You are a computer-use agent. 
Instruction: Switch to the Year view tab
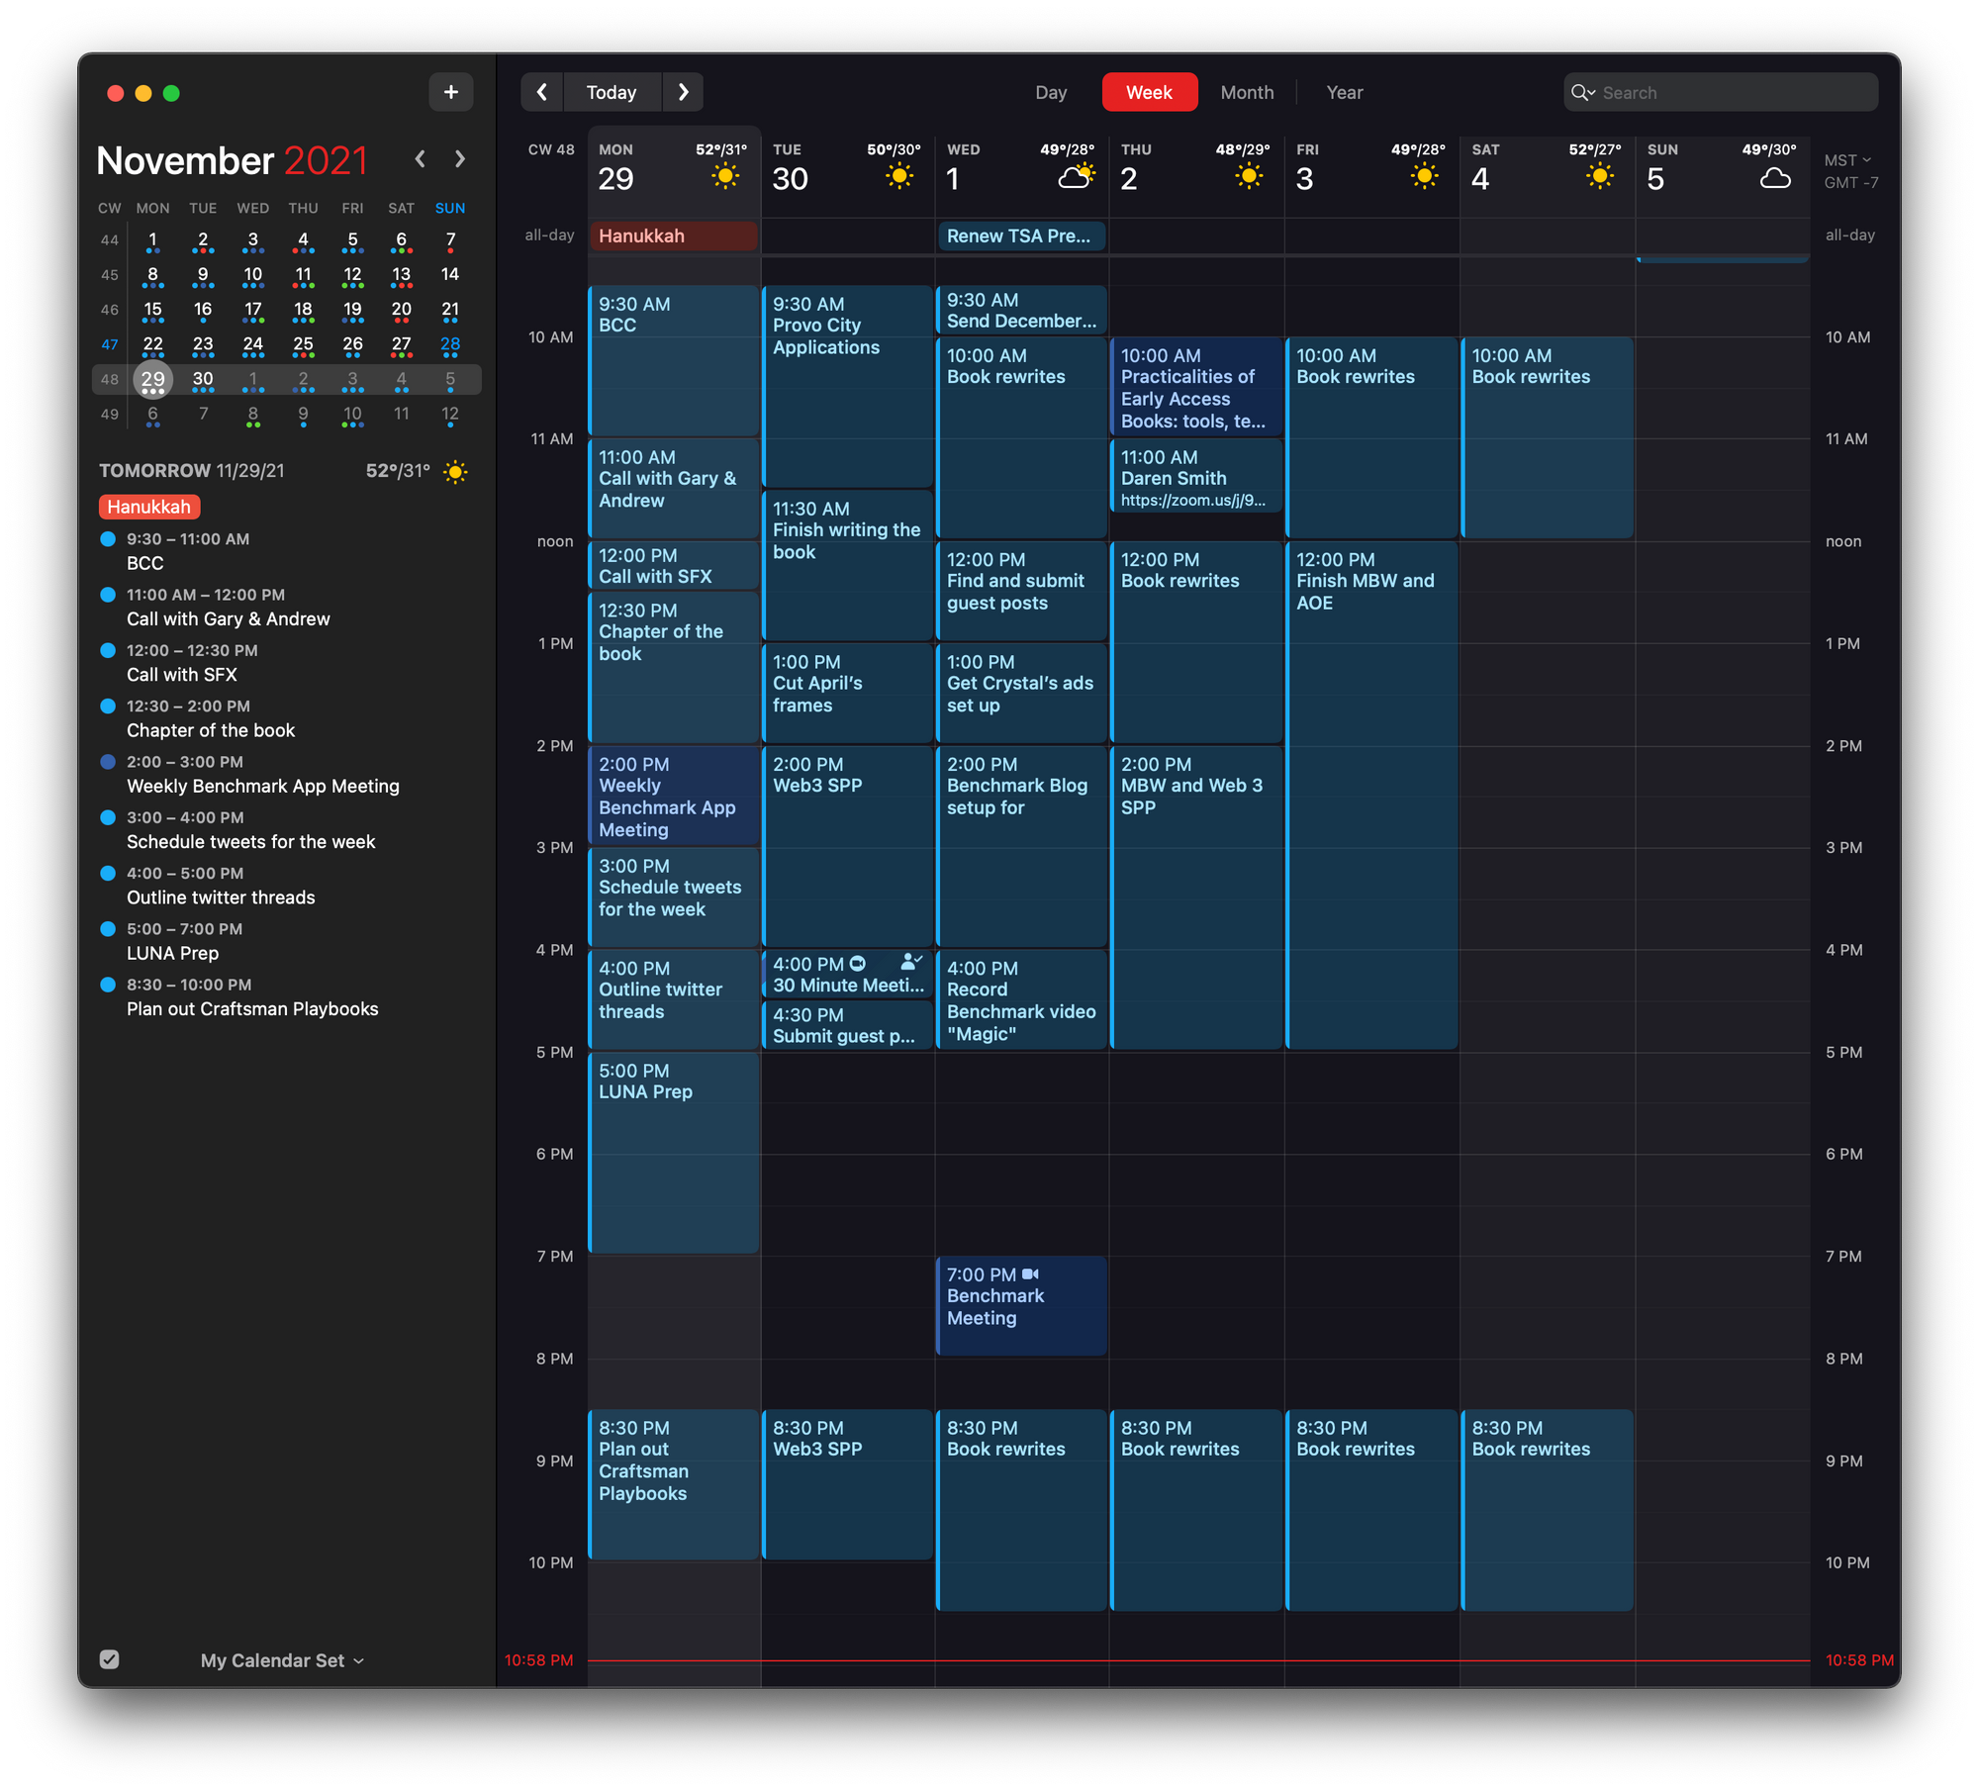[x=1344, y=92]
